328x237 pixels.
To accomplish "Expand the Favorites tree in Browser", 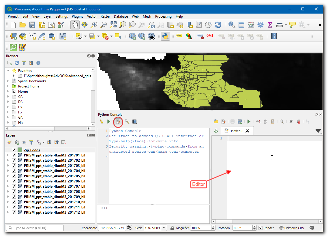I will coord(8,71).
